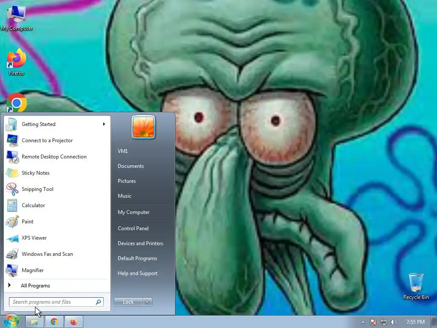This screenshot has height=328, width=437.
Task: Open Chrome from the taskbar
Action: pyautogui.click(x=54, y=322)
